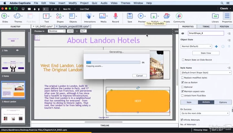The height and width of the screenshot is (133, 233).
Task: Enable Retain State on Slide Revisit
Action: (x=183, y=60)
